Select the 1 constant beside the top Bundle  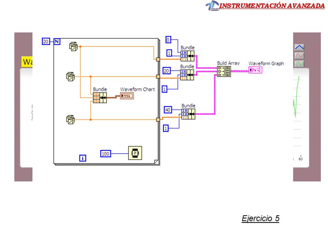[x=169, y=53]
